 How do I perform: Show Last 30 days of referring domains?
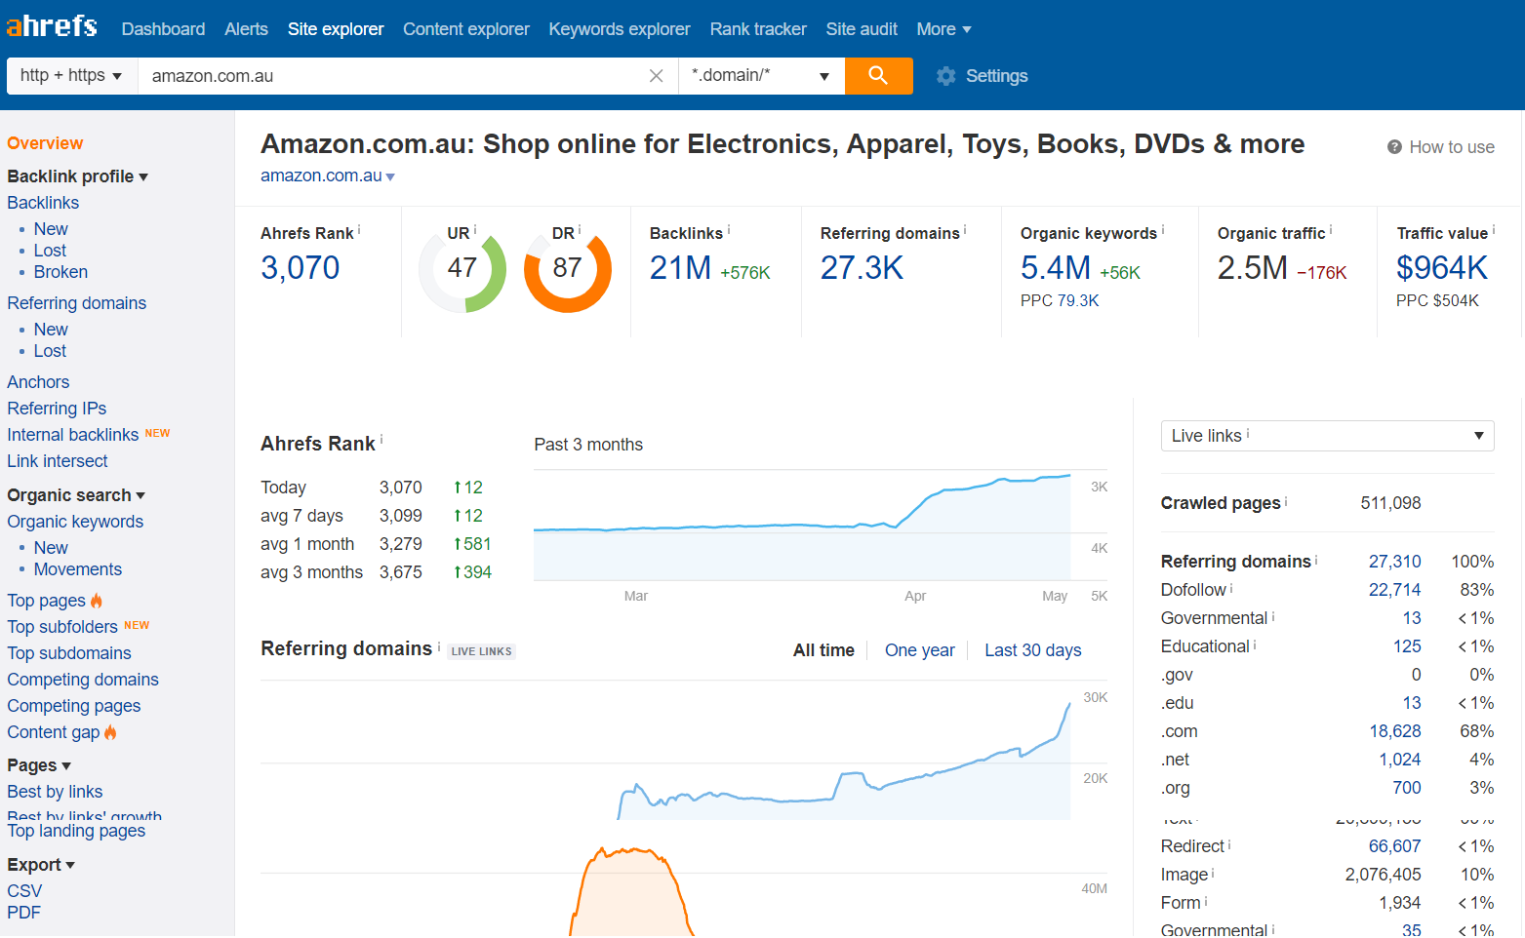1032,650
